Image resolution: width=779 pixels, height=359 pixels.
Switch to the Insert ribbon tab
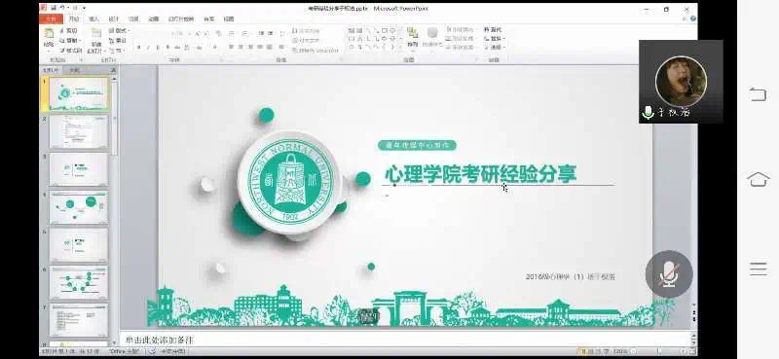click(x=93, y=18)
